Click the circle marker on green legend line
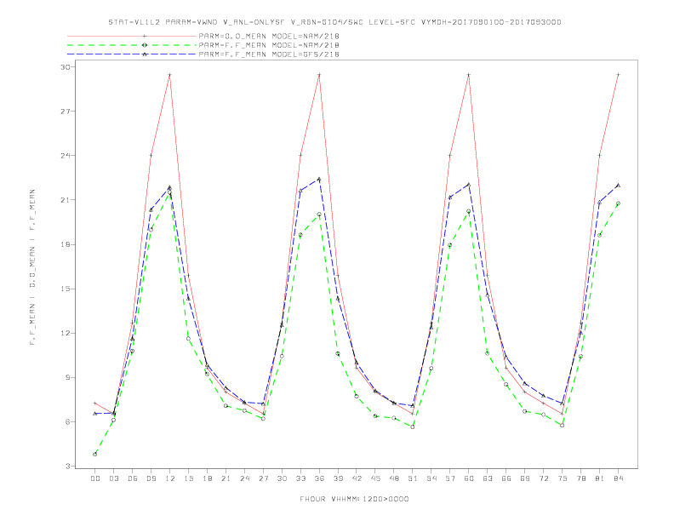674x521 pixels. coord(145,45)
